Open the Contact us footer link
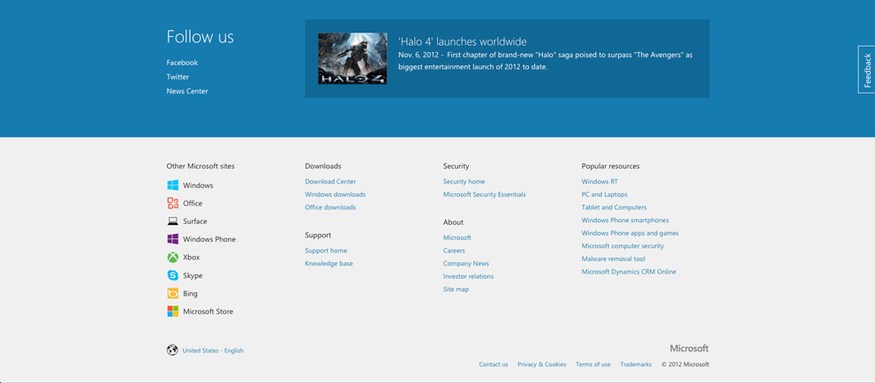The image size is (875, 383). [494, 364]
